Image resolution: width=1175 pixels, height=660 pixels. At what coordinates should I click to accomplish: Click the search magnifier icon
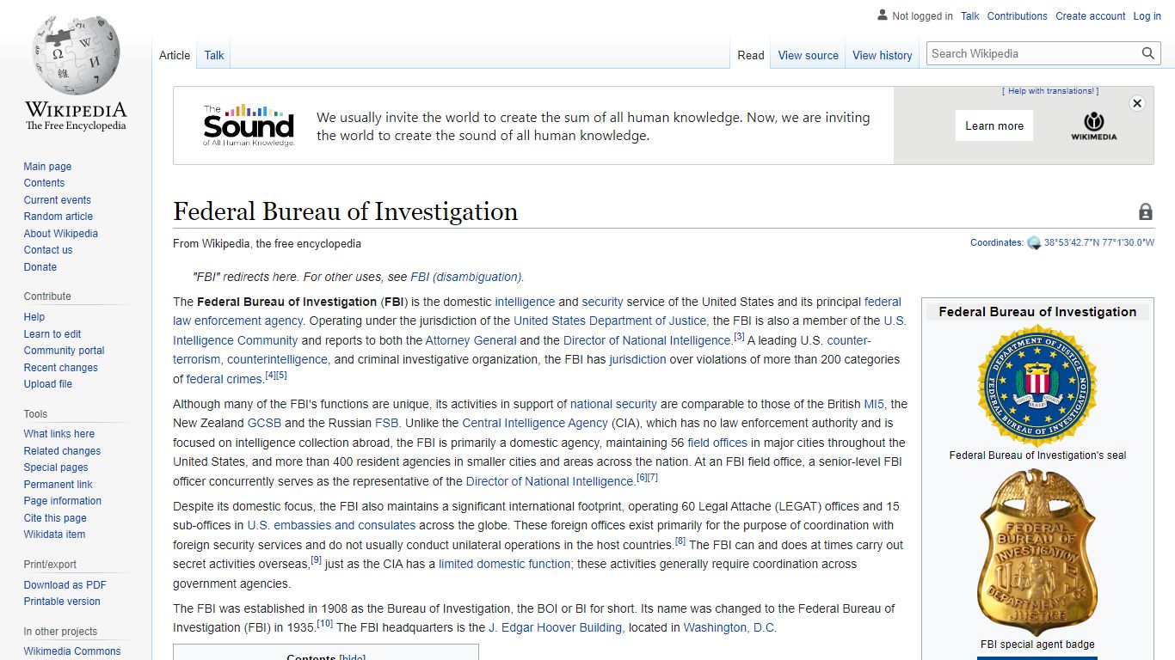(1148, 53)
